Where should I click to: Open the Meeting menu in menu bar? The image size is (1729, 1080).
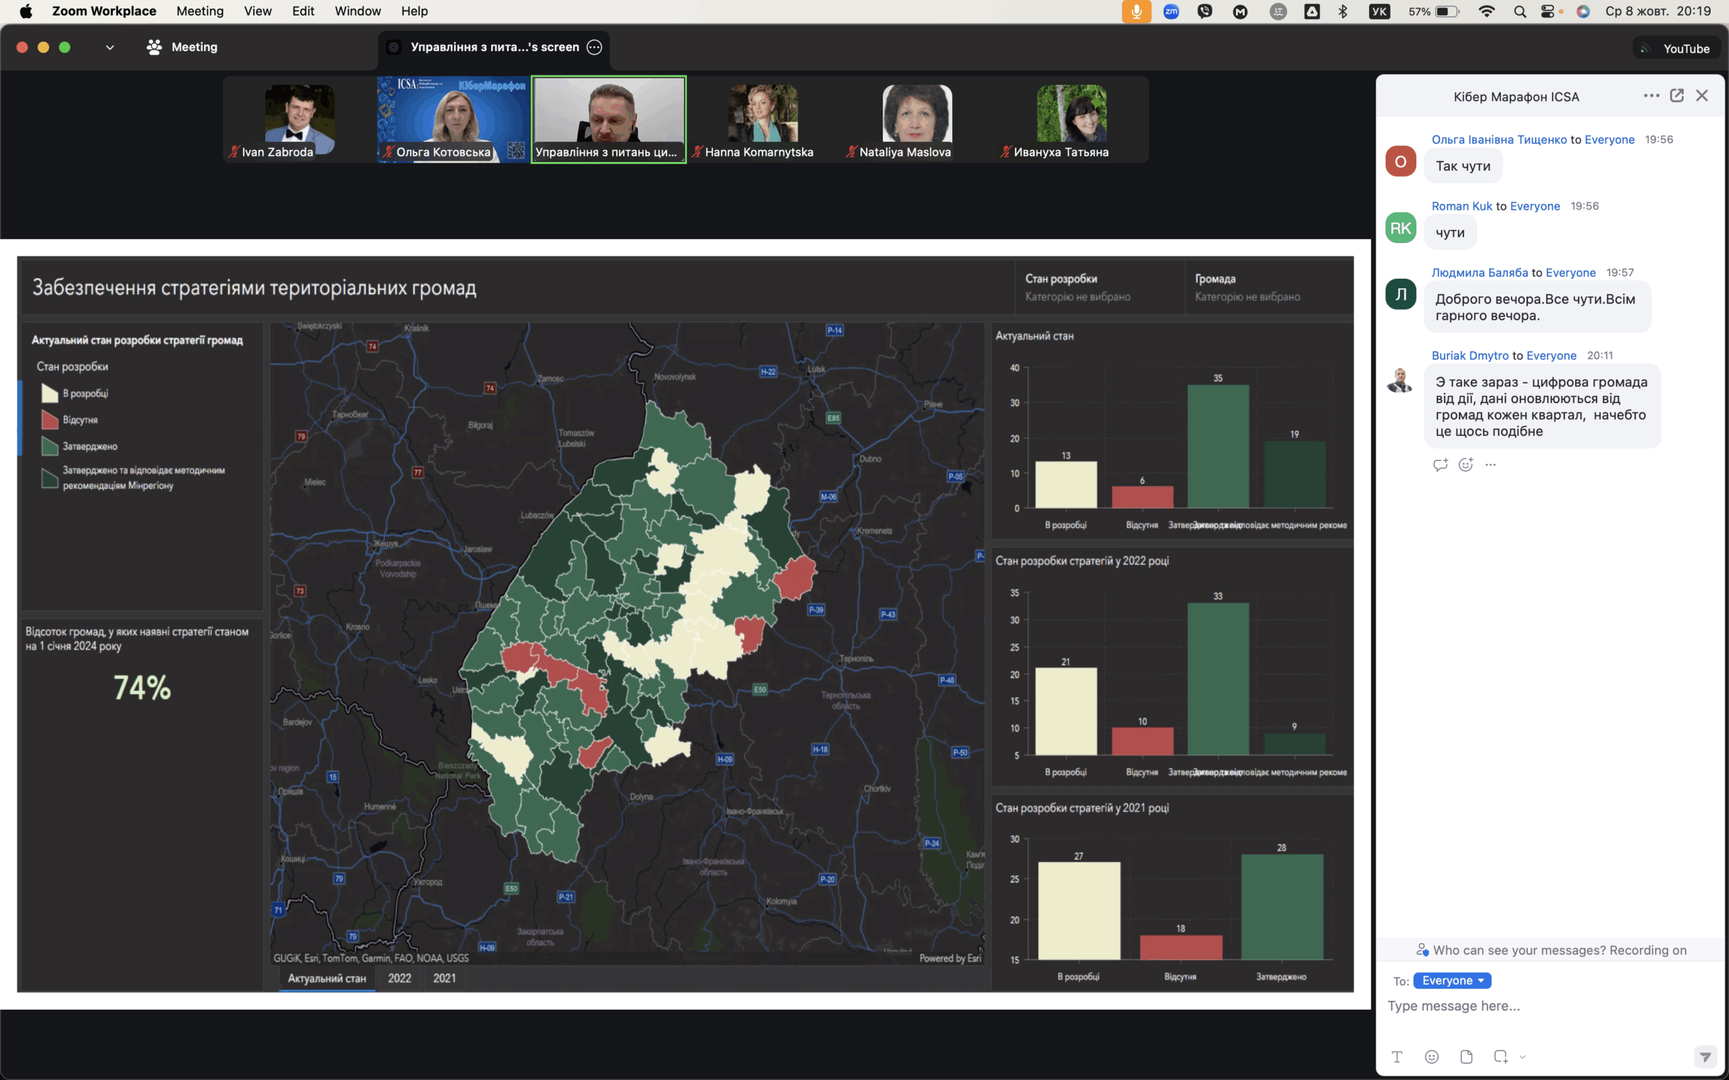coord(200,11)
